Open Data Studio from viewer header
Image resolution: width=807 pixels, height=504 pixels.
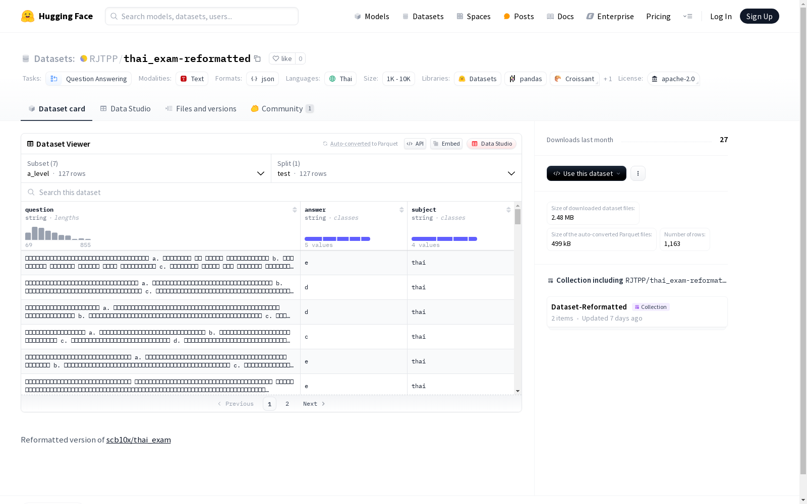(491, 144)
